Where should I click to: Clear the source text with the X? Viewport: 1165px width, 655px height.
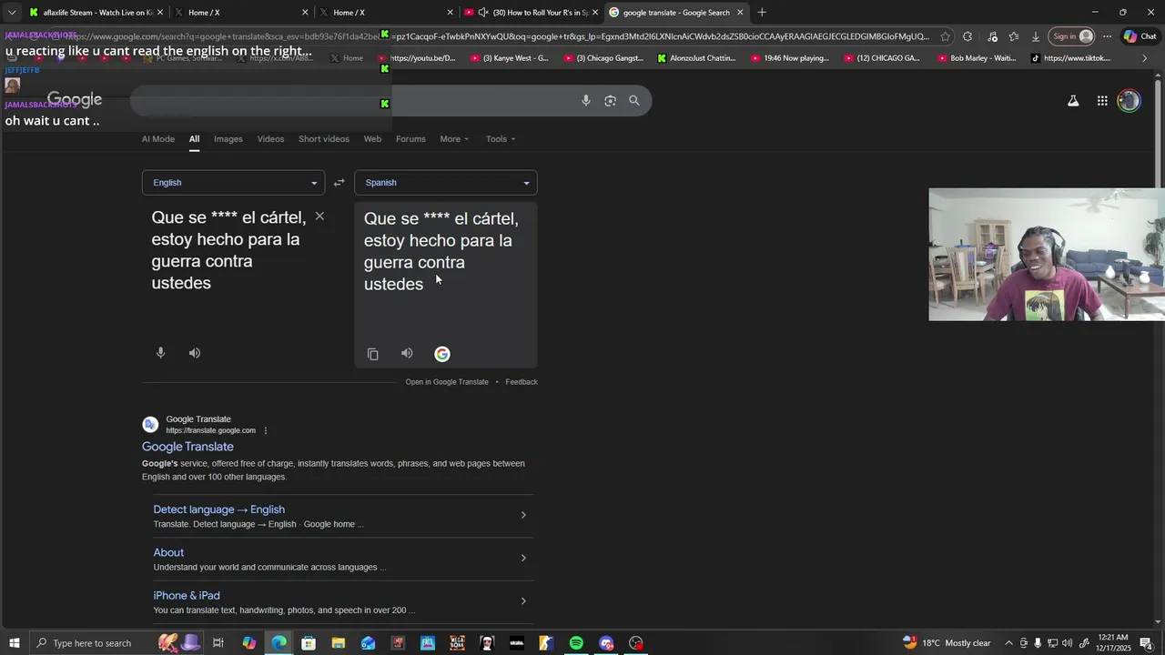click(319, 217)
